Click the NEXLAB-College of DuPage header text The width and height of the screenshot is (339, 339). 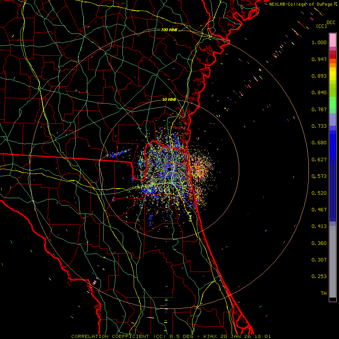303,4
